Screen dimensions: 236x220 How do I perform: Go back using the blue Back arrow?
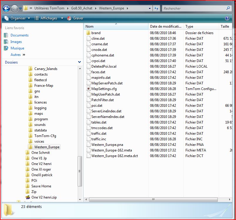(6, 9)
